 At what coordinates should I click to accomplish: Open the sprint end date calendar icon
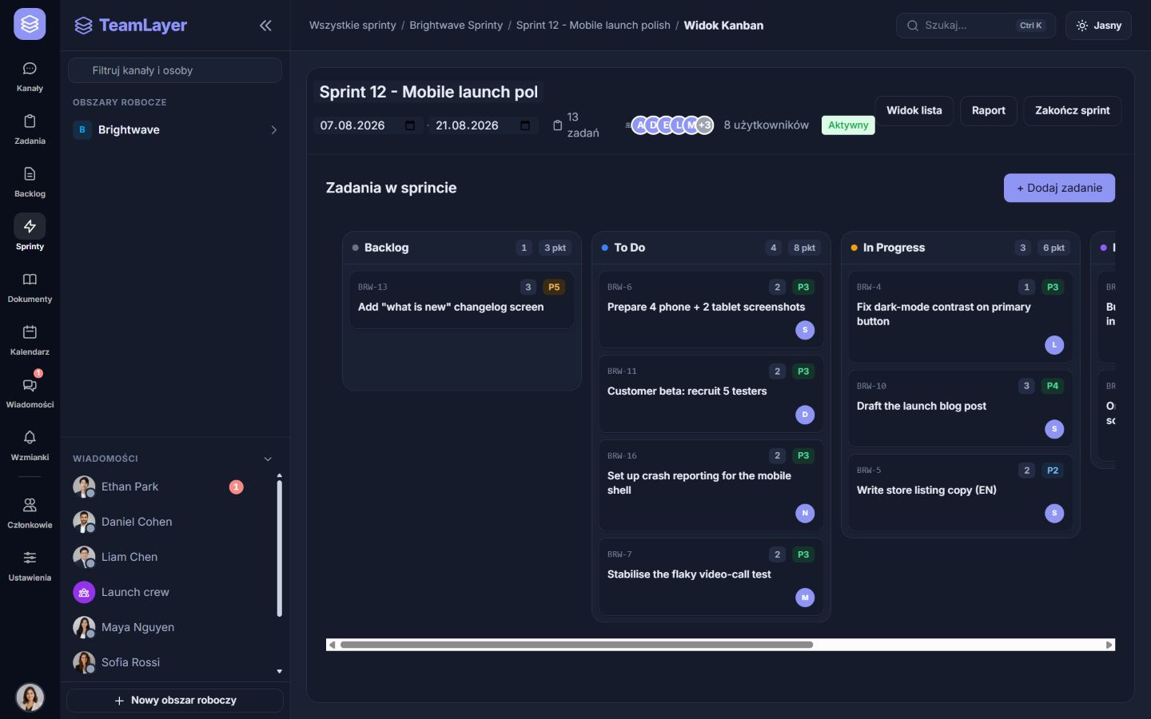[x=525, y=125]
